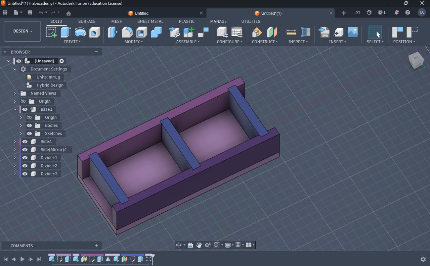The height and width of the screenshot is (266, 430).
Task: Play the design timeline
Action: point(23,259)
